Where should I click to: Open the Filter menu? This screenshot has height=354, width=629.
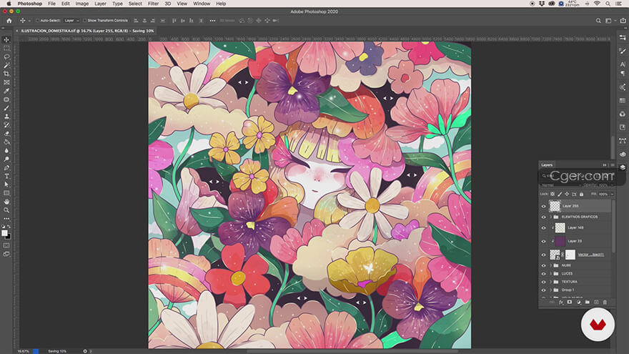153,4
